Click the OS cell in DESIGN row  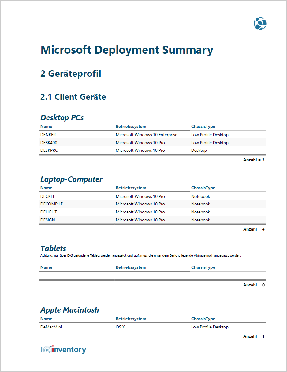pyautogui.click(x=140, y=220)
